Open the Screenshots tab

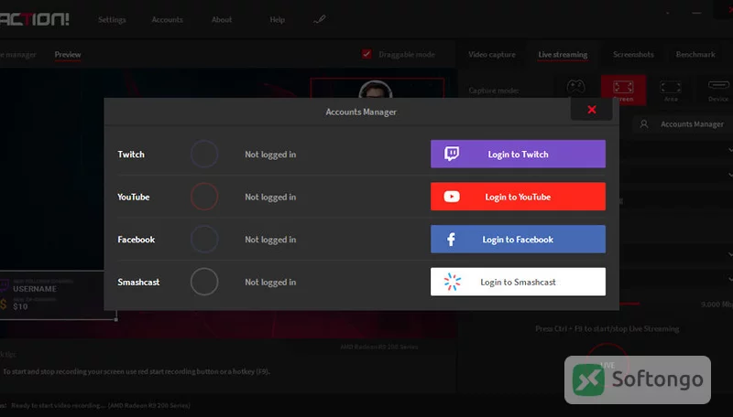coord(633,55)
